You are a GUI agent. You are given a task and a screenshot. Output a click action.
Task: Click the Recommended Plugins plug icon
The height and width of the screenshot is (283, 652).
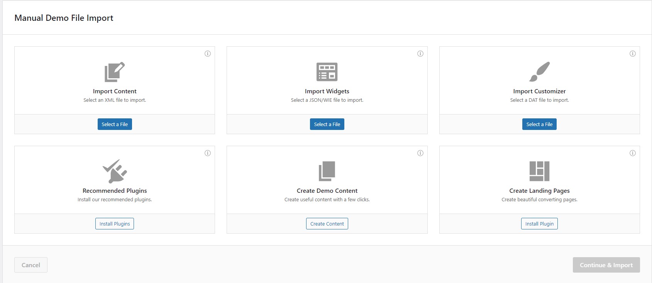click(115, 171)
